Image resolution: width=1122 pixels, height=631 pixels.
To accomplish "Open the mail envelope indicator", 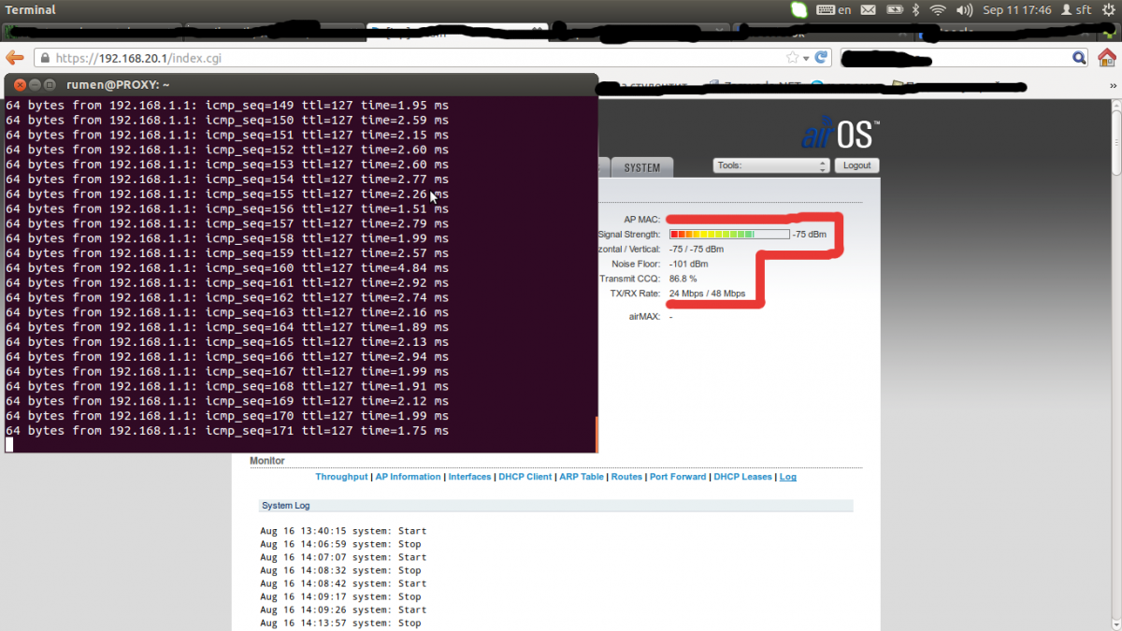I will pyautogui.click(x=868, y=10).
